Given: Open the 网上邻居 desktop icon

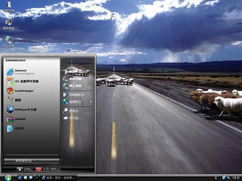Looking at the screenshot, I should pos(9,42).
